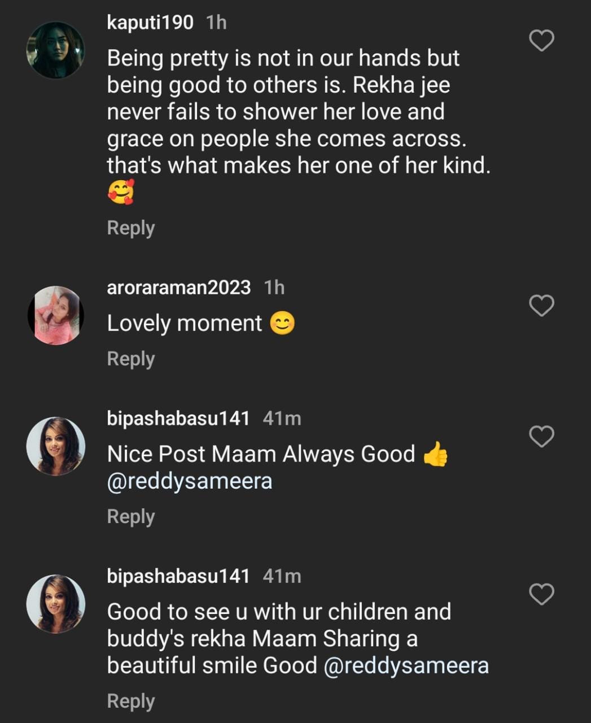Reply to kaputi190's comment

point(131,228)
